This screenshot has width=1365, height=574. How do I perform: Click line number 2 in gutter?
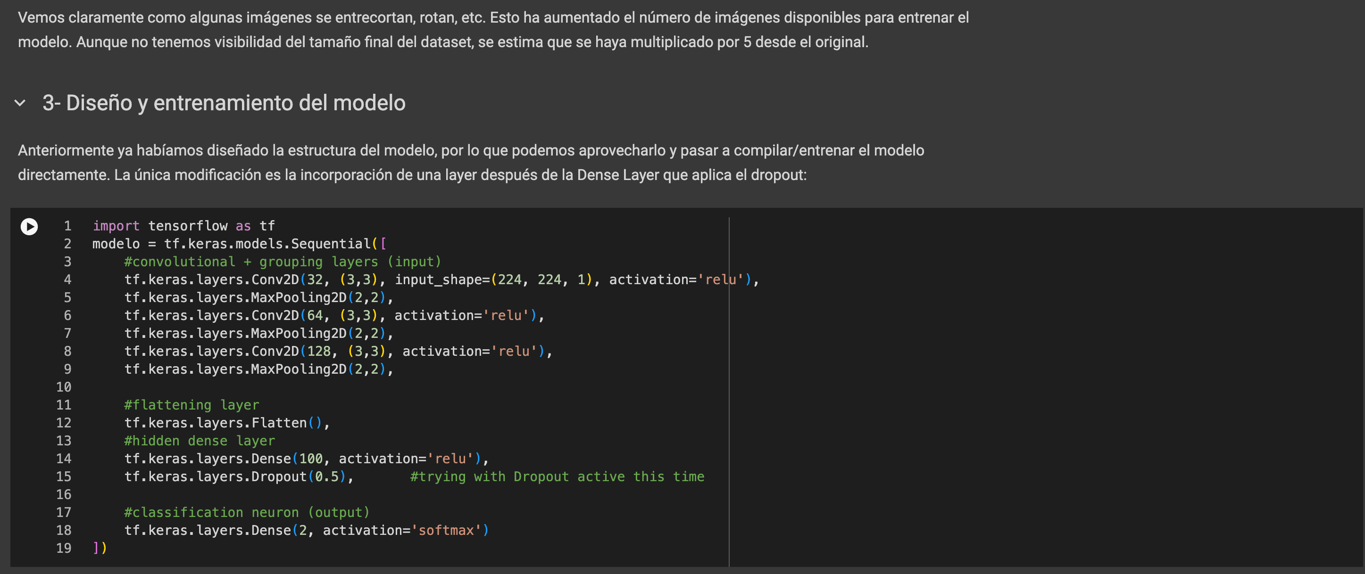point(67,244)
